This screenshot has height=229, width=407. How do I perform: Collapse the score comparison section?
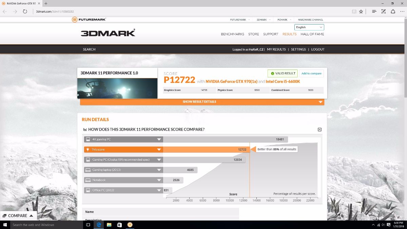(x=319, y=130)
